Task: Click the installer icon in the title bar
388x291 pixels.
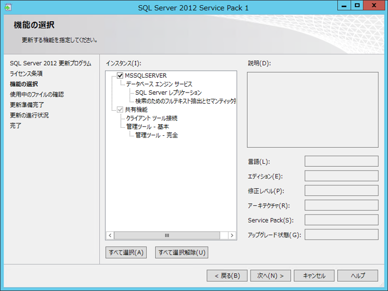Action: pos(7,7)
